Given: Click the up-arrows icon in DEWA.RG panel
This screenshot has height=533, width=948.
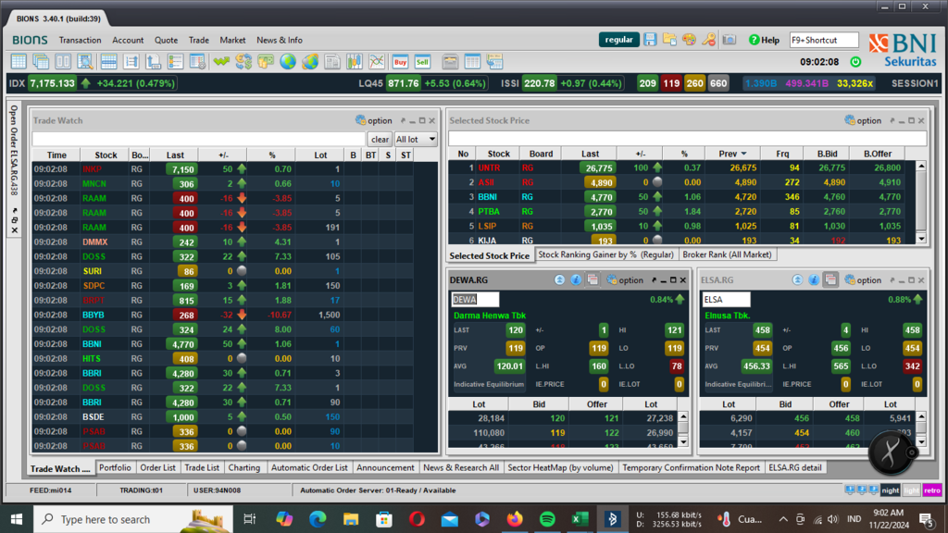Looking at the screenshot, I should point(559,279).
